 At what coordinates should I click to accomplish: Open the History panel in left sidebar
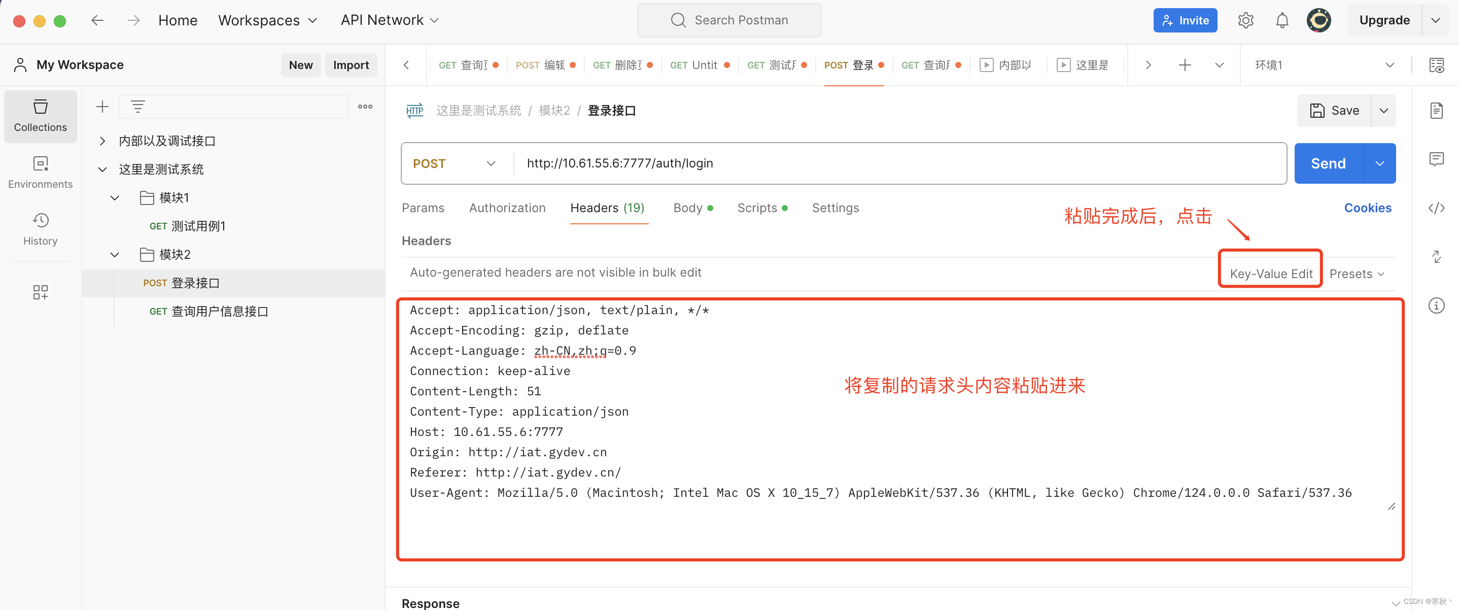coord(40,229)
